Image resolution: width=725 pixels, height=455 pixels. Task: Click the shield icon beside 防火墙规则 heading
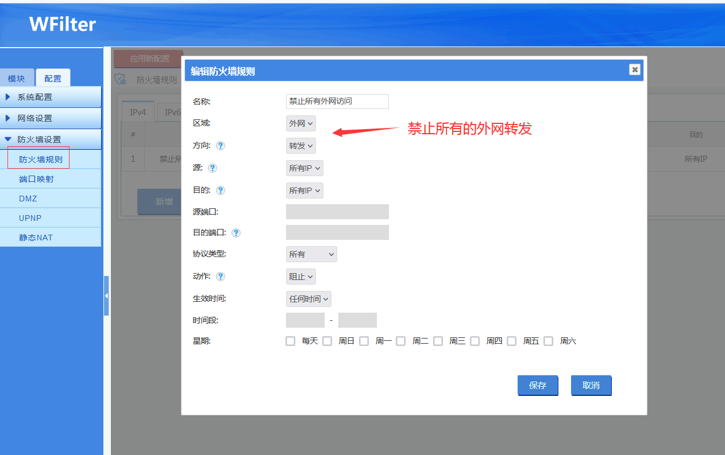[x=120, y=79]
